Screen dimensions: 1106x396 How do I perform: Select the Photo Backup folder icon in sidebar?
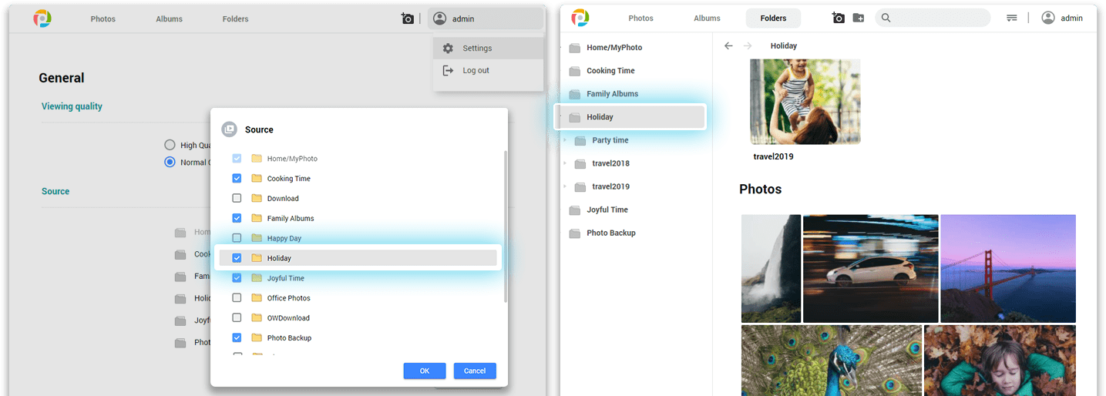tap(574, 233)
